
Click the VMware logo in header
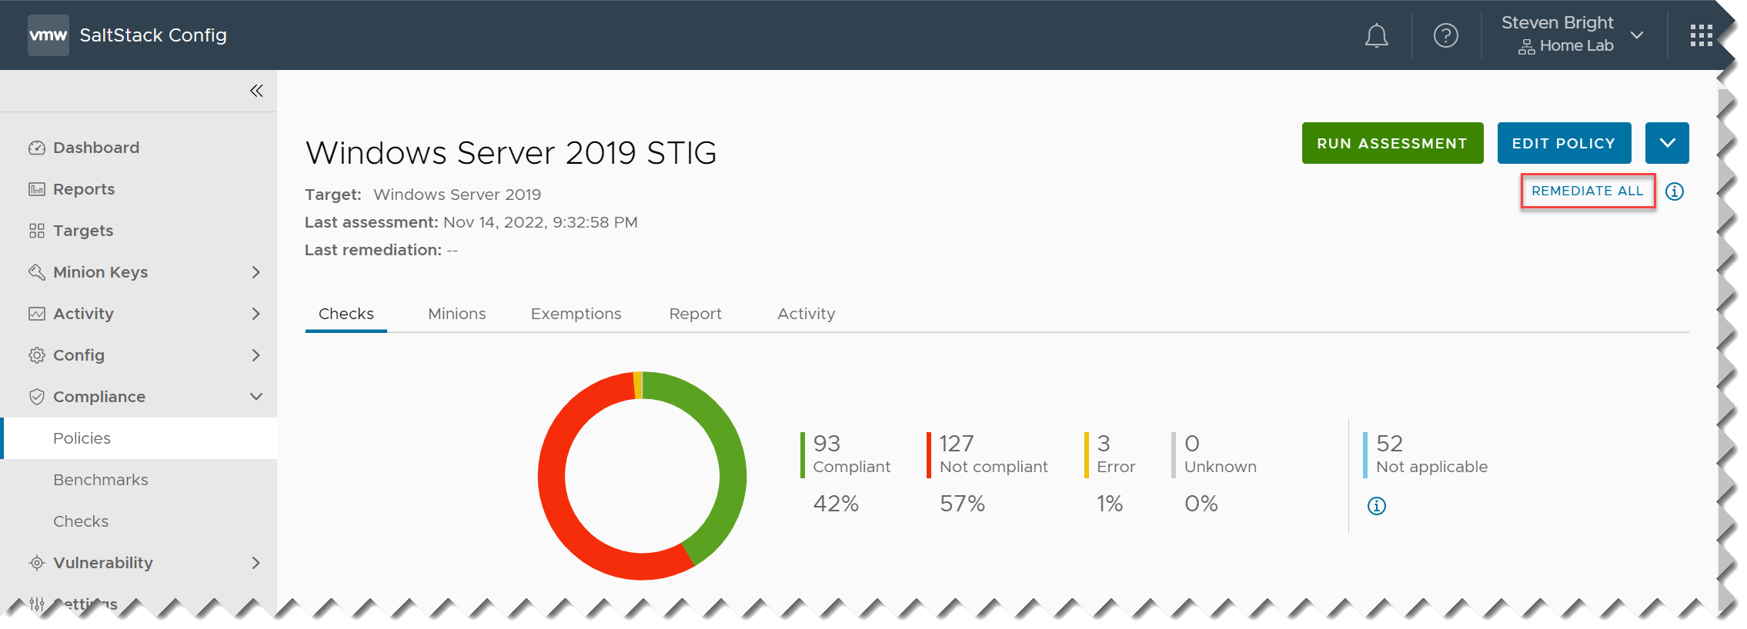tap(48, 35)
